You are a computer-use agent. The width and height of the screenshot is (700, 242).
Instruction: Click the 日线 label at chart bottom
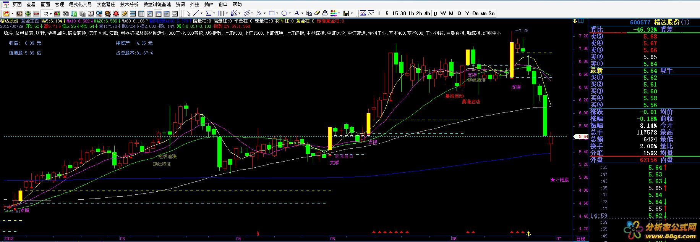click(581, 239)
